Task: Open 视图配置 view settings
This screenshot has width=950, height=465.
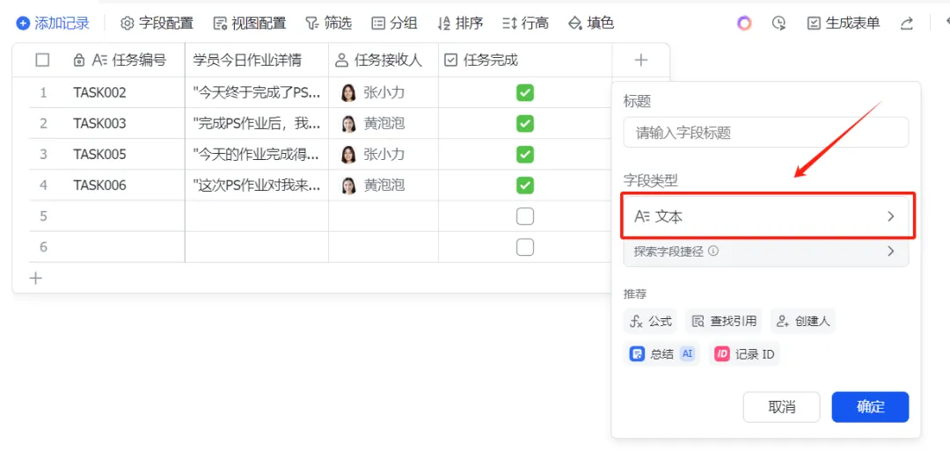Action: (250, 24)
